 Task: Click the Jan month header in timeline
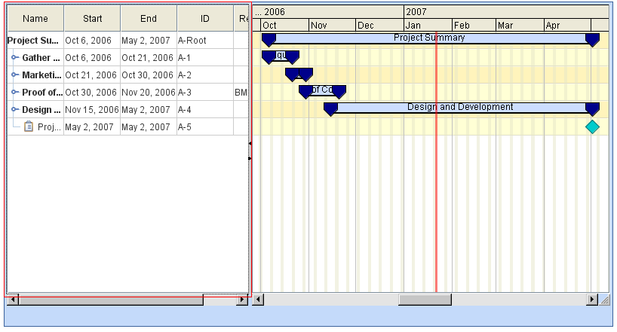[427, 26]
